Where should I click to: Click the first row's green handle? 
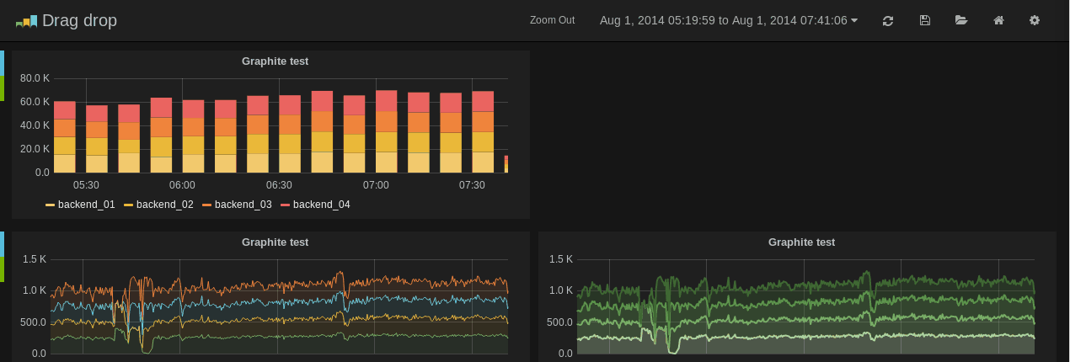(2, 88)
